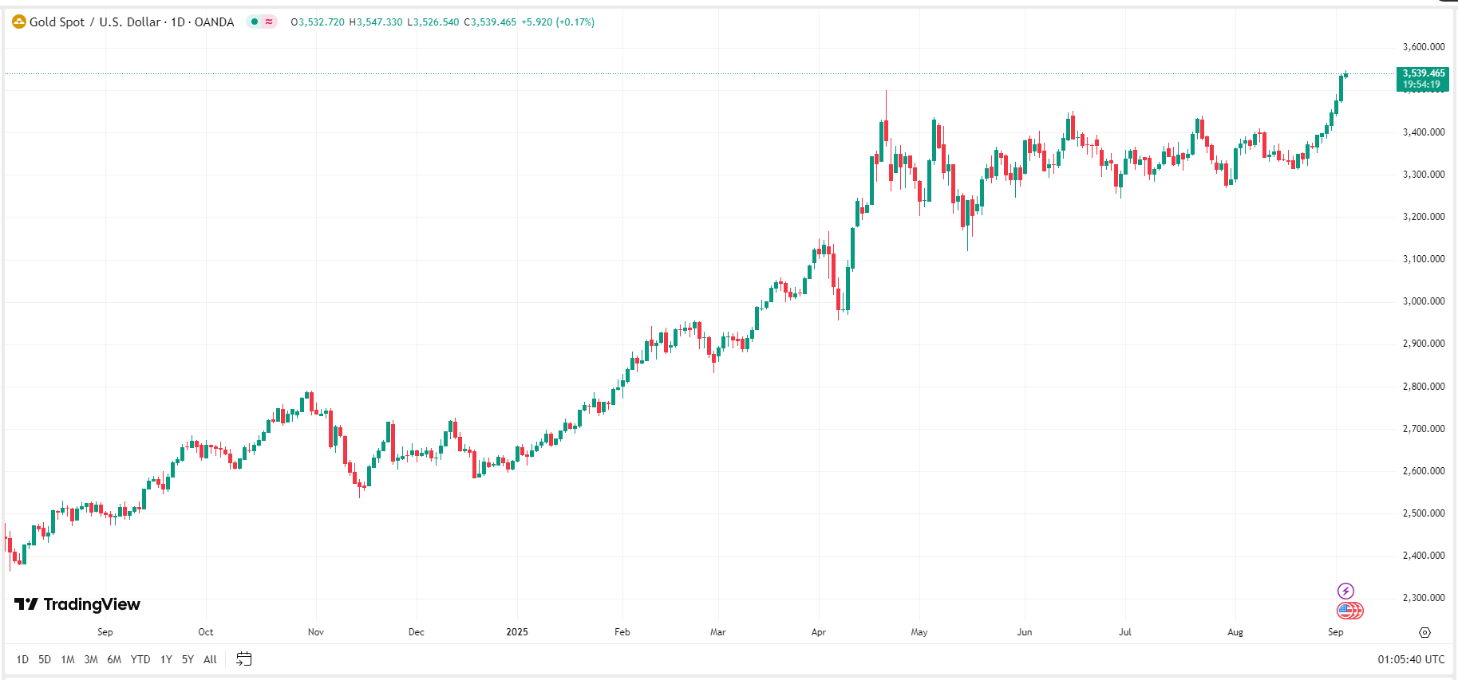Click the purple lightning bolt event icon
Image resolution: width=1458 pixels, height=680 pixels.
(1345, 591)
